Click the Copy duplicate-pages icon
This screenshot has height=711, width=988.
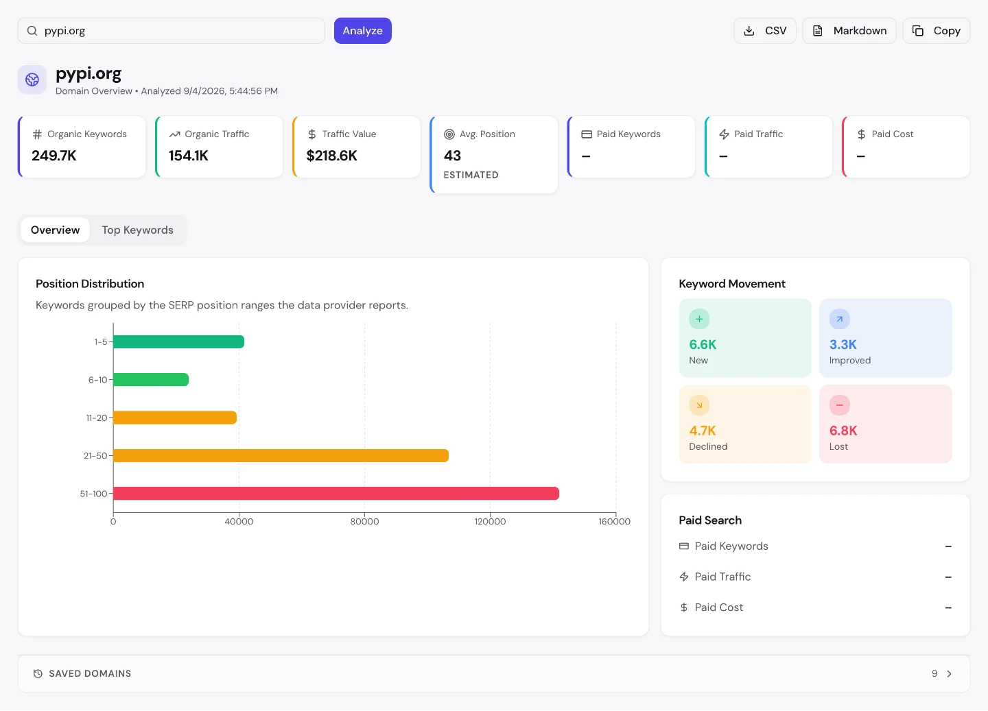[918, 31]
